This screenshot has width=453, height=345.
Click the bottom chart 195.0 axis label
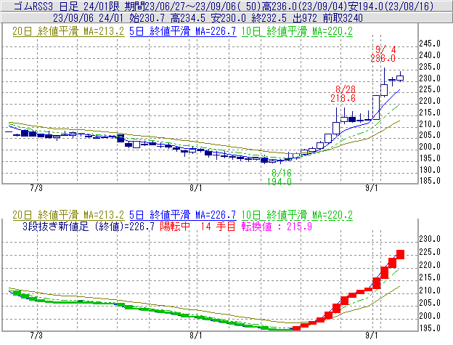point(430,328)
